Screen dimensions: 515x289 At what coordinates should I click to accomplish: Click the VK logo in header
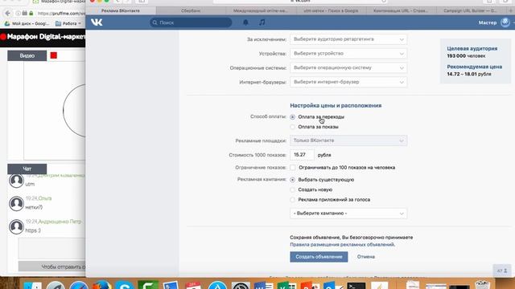click(97, 22)
